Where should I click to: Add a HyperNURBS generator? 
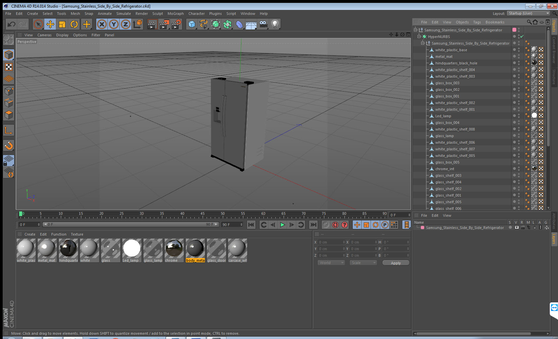click(216, 24)
